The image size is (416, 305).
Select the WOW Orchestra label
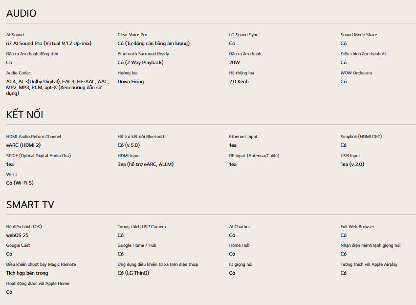(356, 73)
